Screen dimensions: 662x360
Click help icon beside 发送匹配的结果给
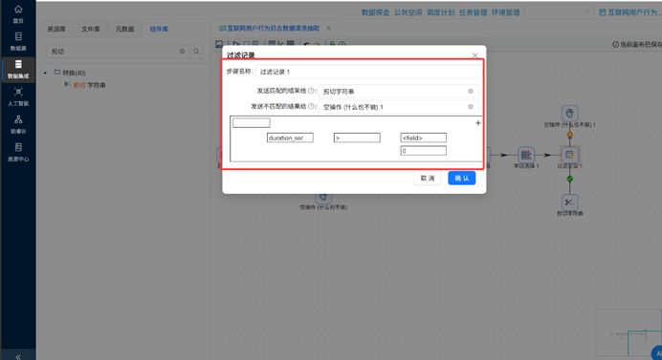tap(311, 91)
